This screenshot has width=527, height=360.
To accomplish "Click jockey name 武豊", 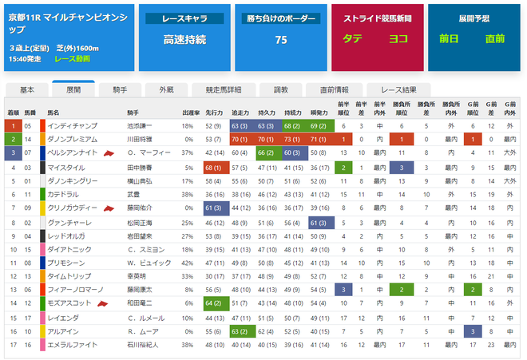I will (x=133, y=194).
